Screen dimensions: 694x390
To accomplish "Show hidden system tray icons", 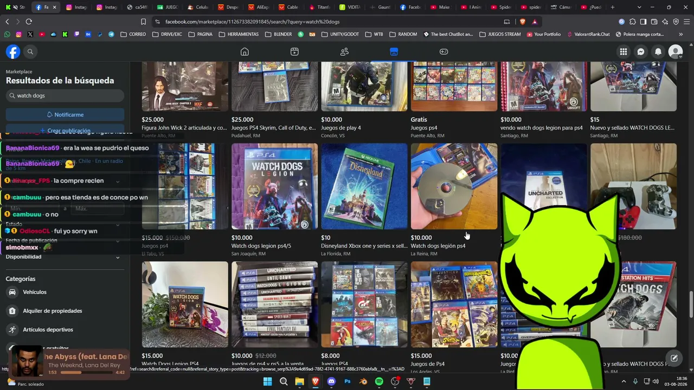I will pyautogui.click(x=624, y=381).
